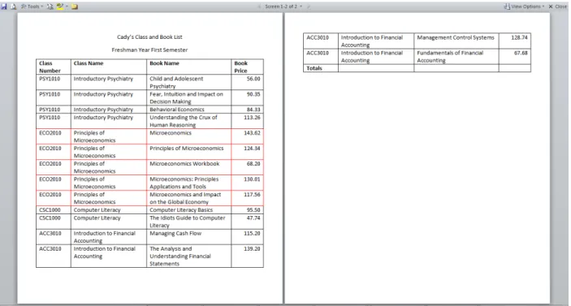Click the Behavioral Economics cell
Viewport: 571px width, 306px height.
pos(188,110)
